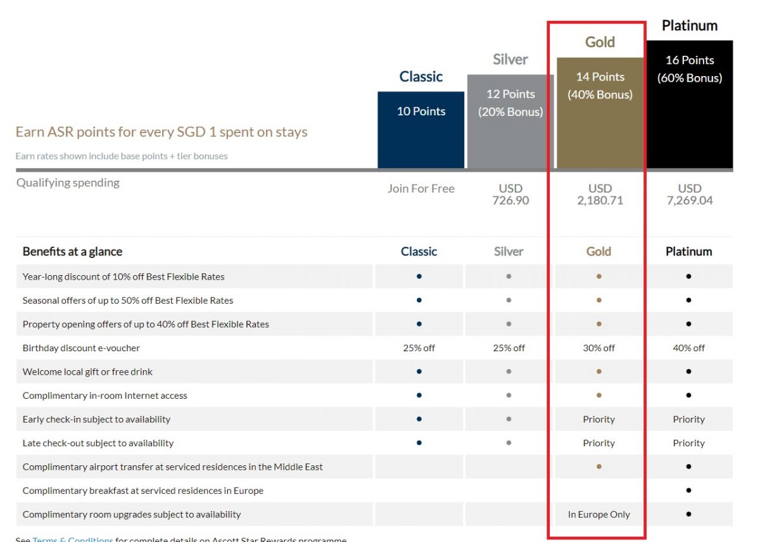Click 'Earn rates shown include base points + tier bonuses'

tap(122, 156)
